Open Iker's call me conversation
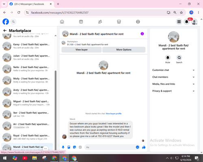Screen dimensions: 203x162 pyautogui.click(x=27, y=114)
